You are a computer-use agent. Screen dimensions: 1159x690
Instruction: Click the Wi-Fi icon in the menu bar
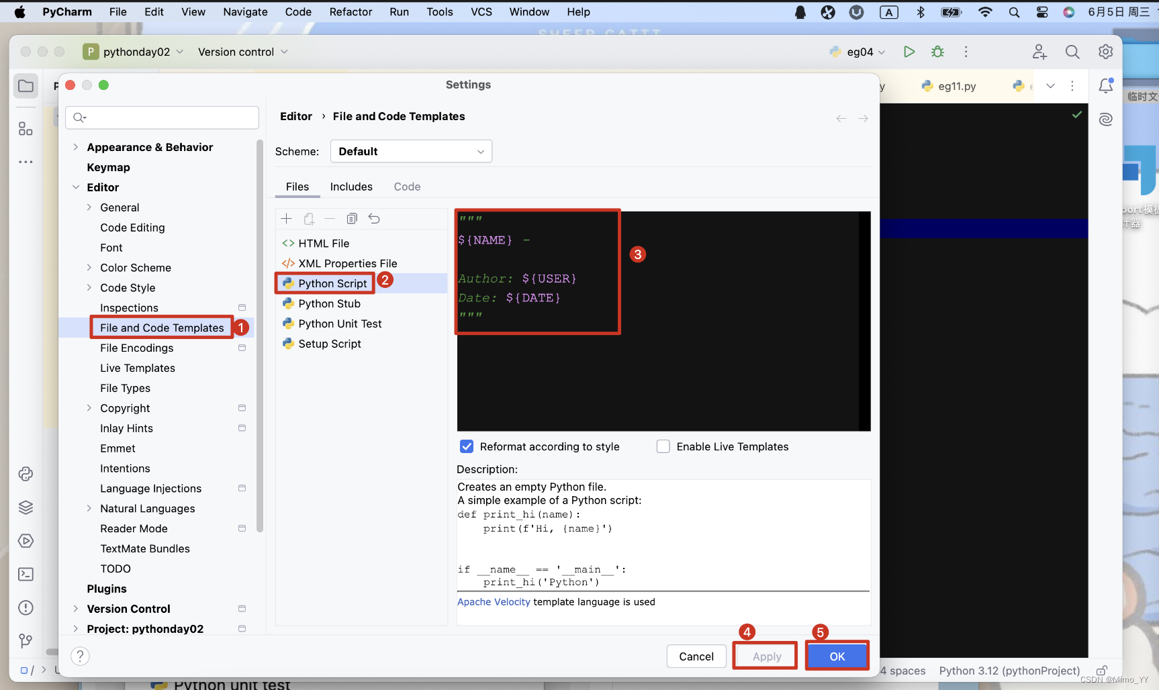tap(985, 12)
